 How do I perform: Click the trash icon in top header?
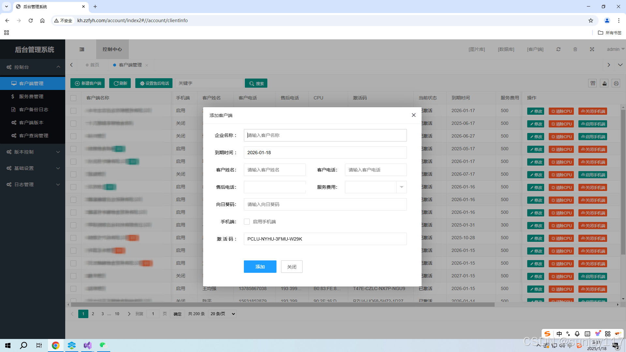point(575,49)
